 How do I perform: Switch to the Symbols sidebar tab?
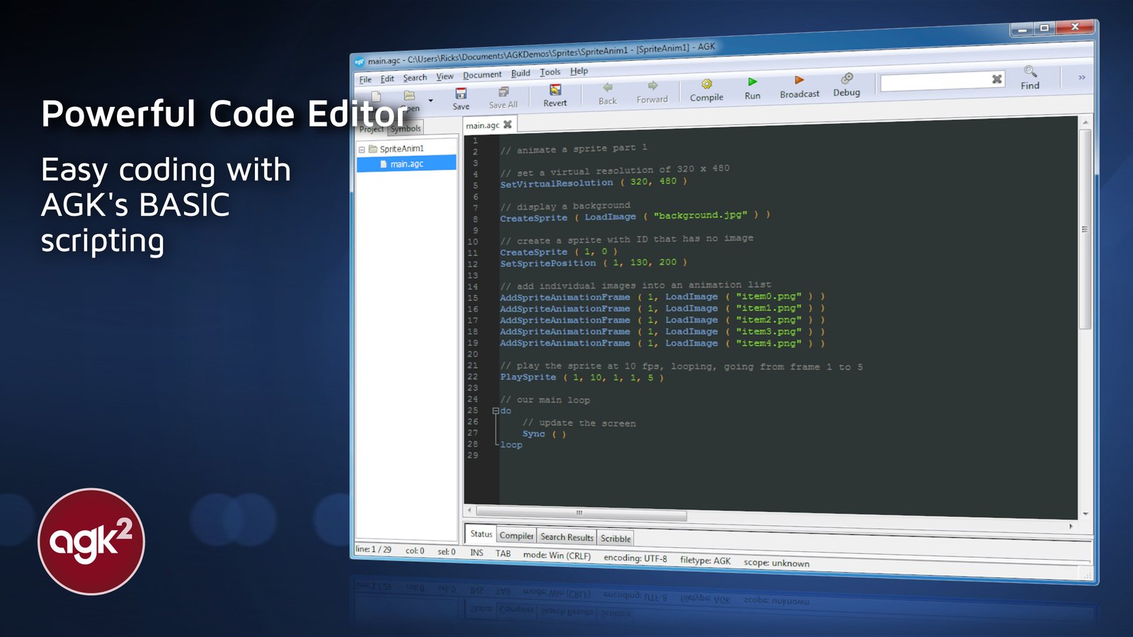[x=406, y=128]
